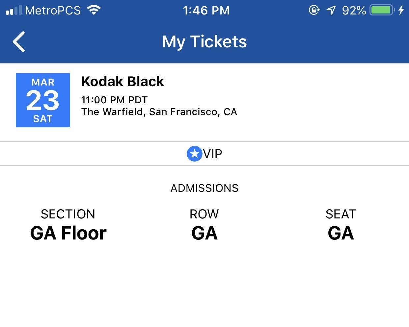
Task: Tap the GA value under ROW
Action: tap(204, 233)
